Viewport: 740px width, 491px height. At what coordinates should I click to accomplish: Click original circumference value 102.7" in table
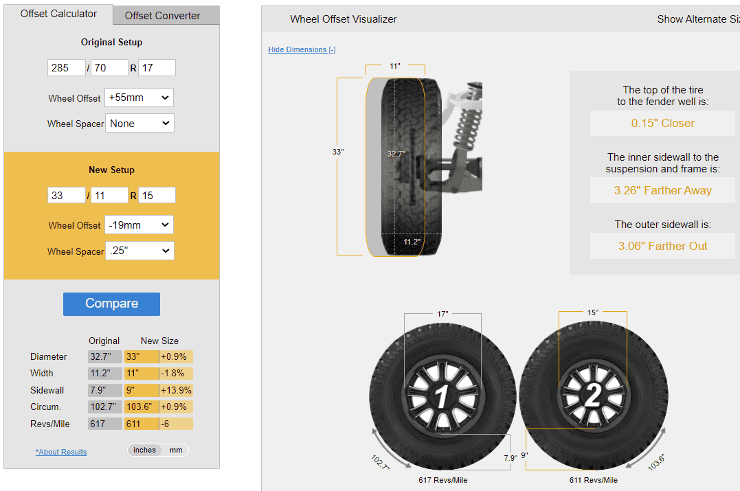(x=104, y=407)
